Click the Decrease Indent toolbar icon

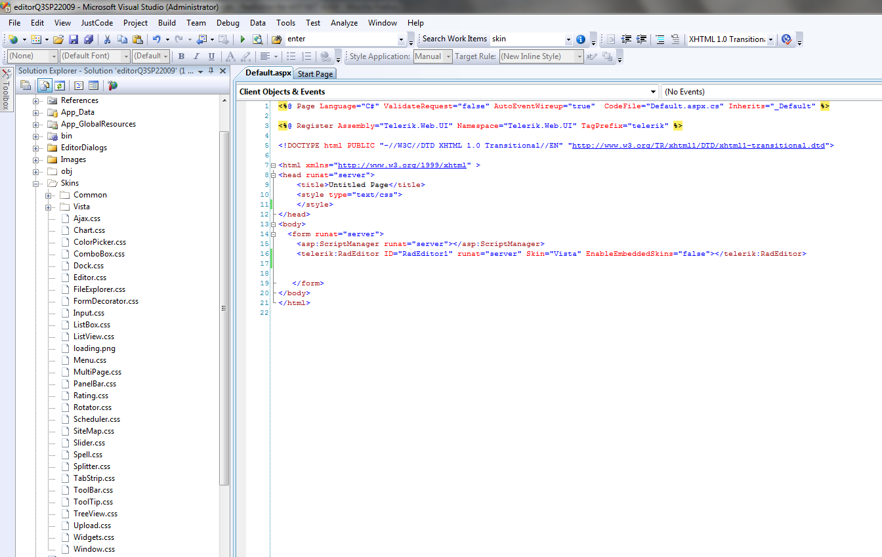click(x=626, y=39)
